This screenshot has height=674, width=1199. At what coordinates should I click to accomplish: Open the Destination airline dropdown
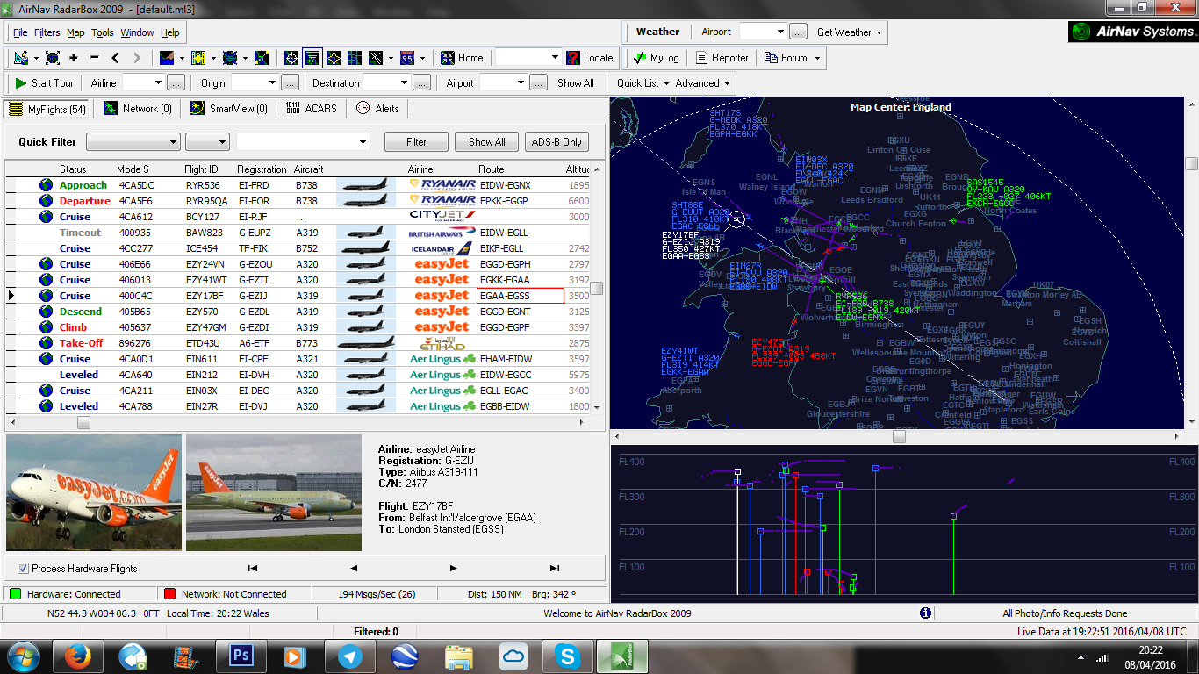pos(386,82)
